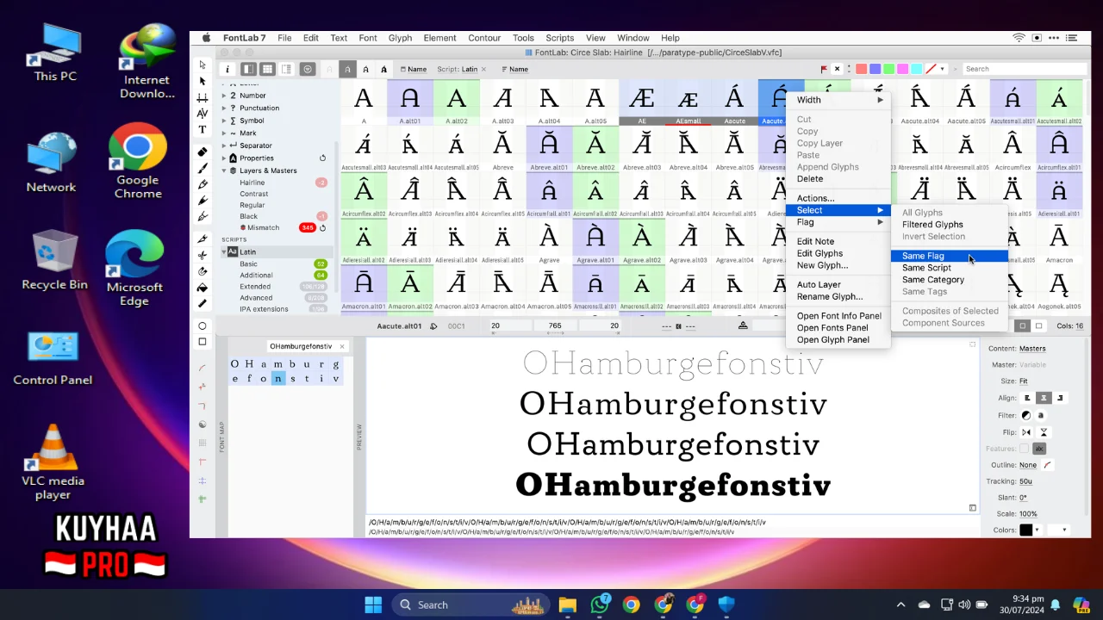Click Filtered Glyphs in submenu

pyautogui.click(x=949, y=225)
